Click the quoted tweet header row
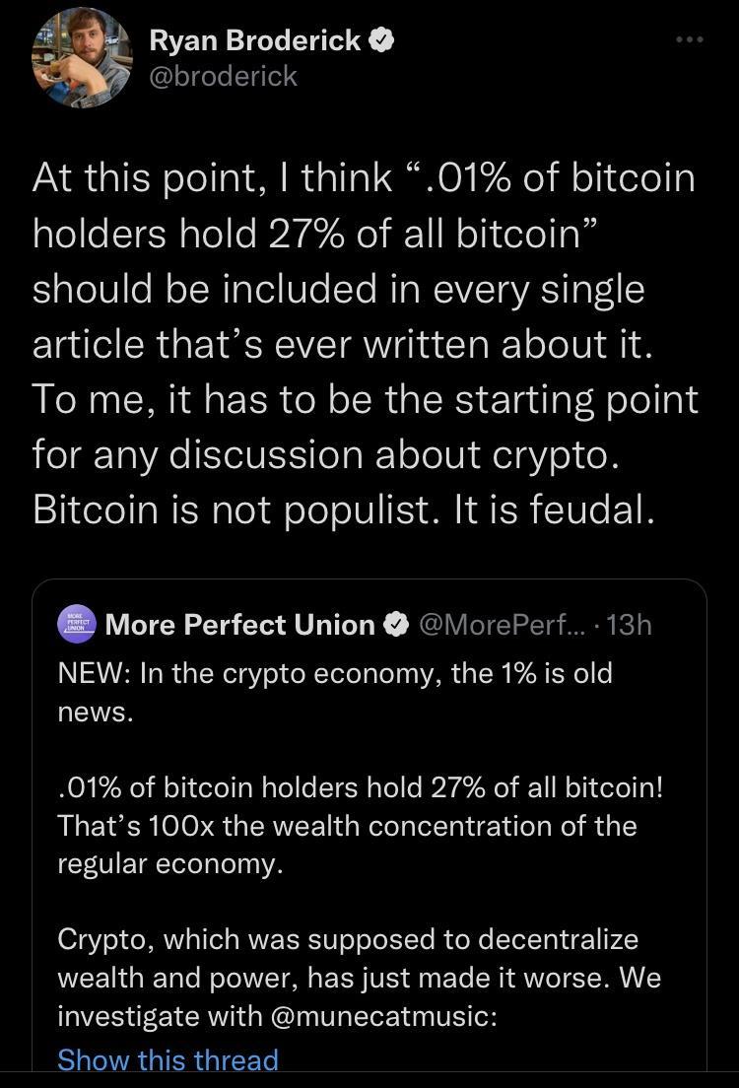 tap(355, 623)
